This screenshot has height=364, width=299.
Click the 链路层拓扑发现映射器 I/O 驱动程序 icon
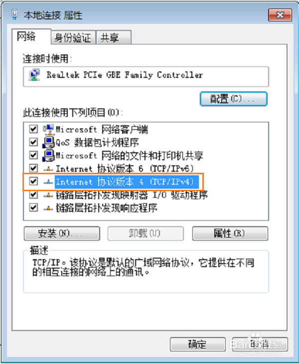click(x=48, y=195)
